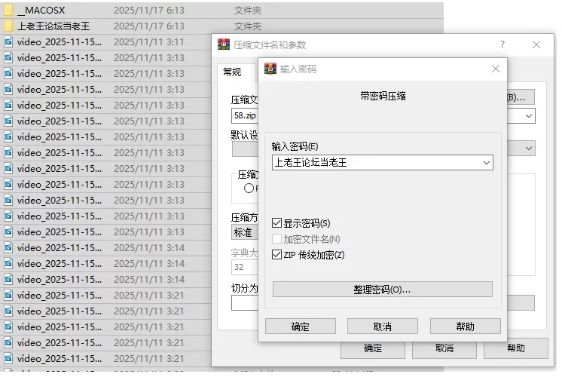Image resolution: width=562 pixels, height=377 pixels.
Task: Click the question mark help icon in 压缩文件名和参数
Action: [x=502, y=44]
